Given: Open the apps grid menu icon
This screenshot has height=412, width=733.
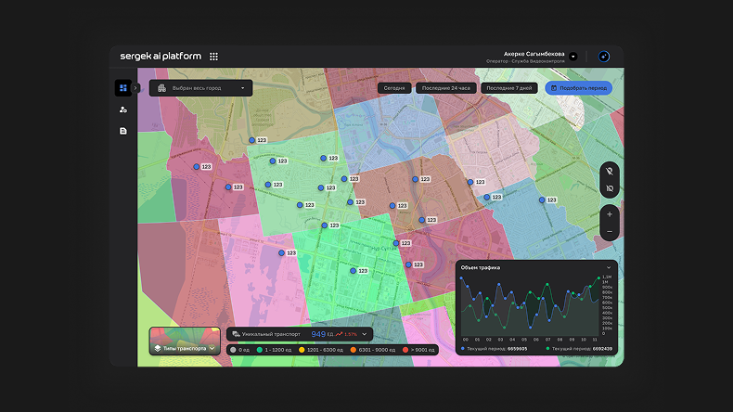Looking at the screenshot, I should coord(214,57).
